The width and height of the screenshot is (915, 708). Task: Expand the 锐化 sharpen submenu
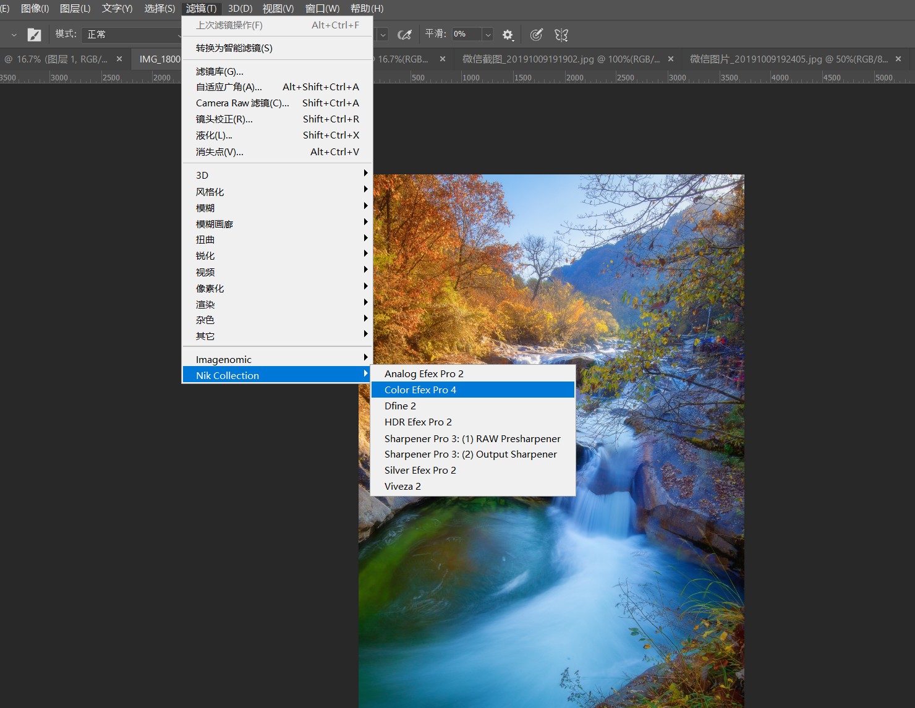[x=278, y=256]
